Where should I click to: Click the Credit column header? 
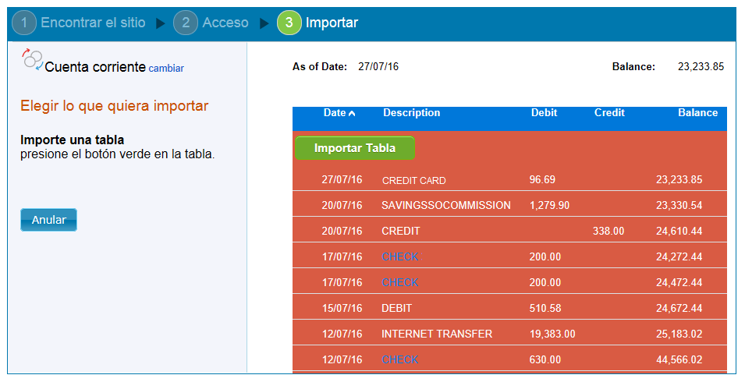point(609,113)
